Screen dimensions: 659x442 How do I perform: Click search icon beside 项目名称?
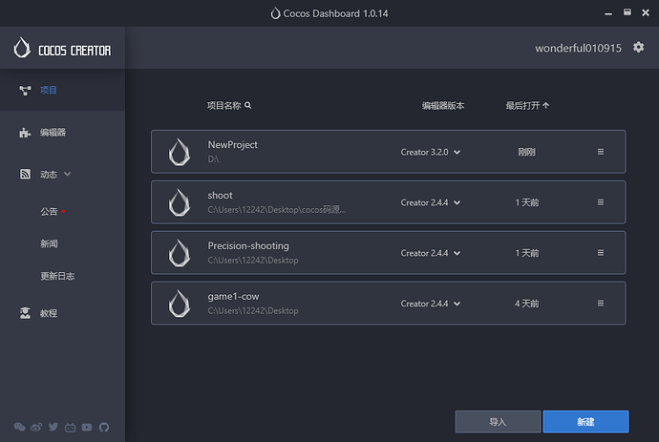tap(248, 106)
